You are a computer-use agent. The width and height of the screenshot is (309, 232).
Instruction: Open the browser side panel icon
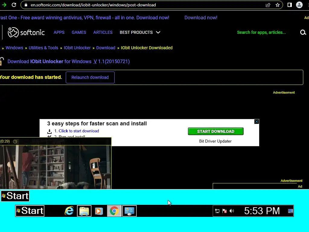(289, 5)
